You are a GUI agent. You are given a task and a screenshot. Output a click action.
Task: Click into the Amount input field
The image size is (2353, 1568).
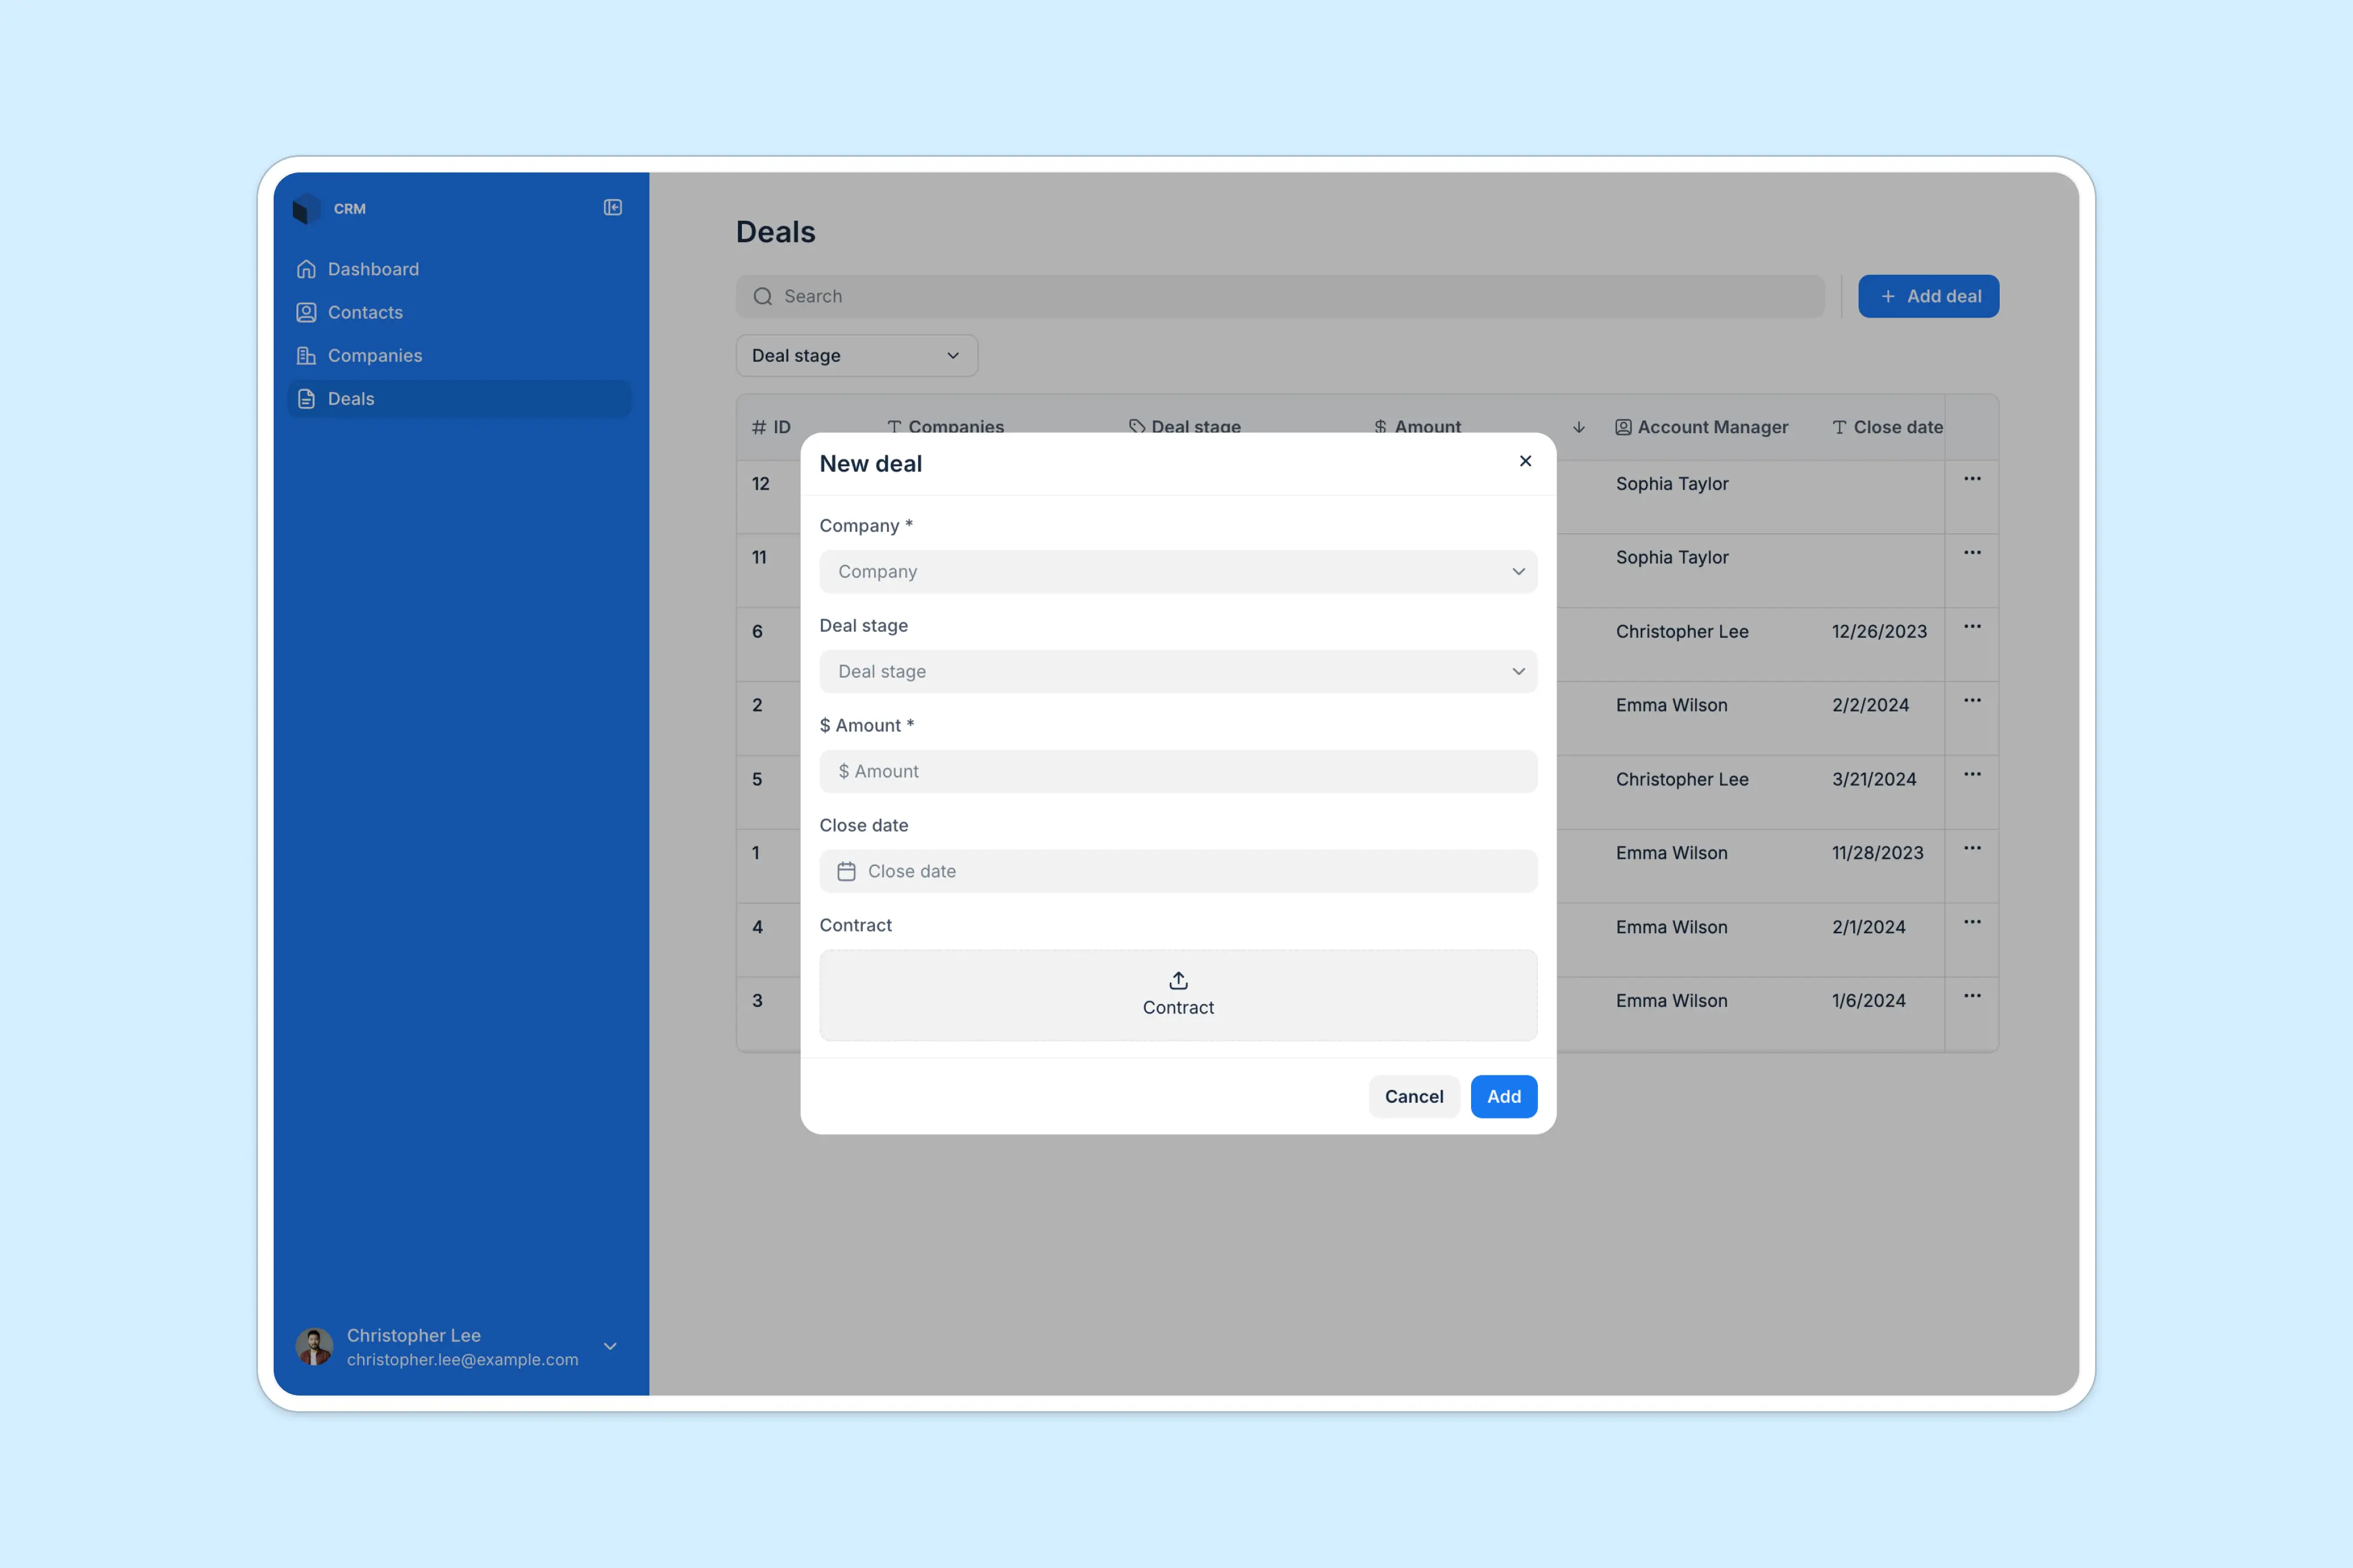click(1178, 771)
